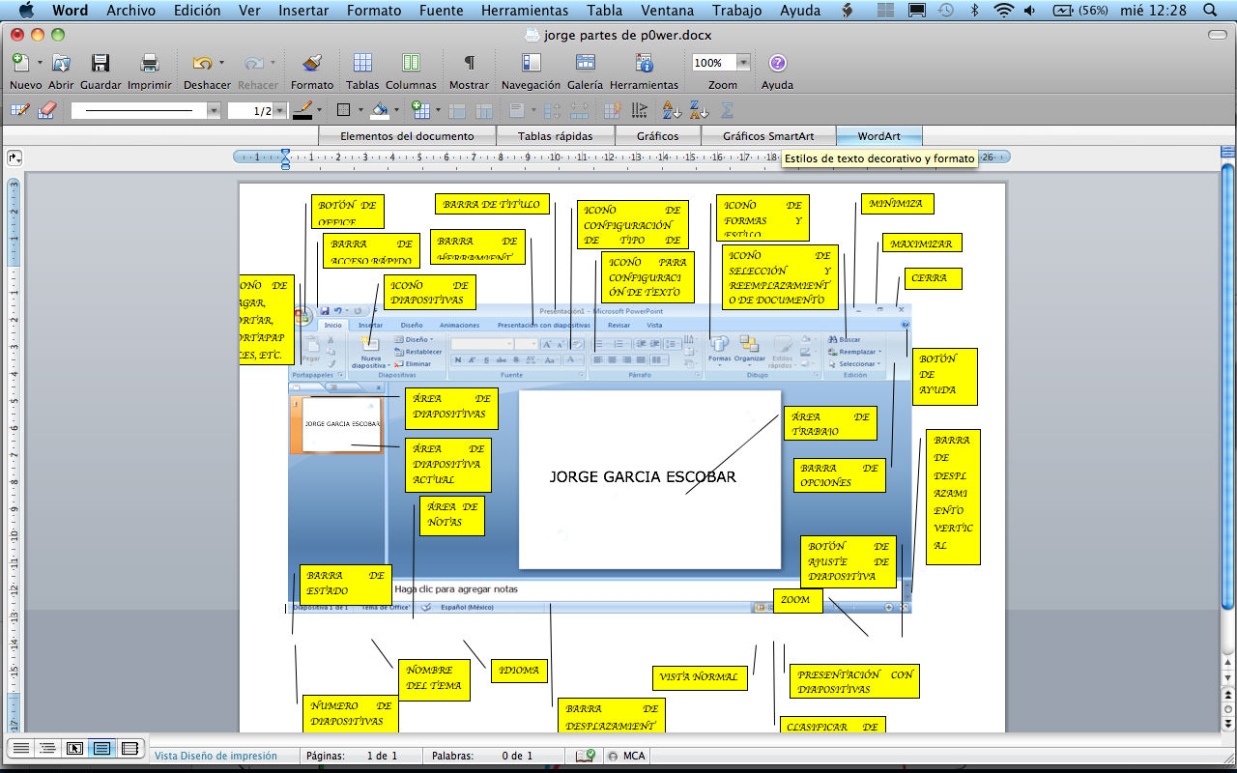Open the Insertar menu
1237x773 pixels.
click(302, 11)
